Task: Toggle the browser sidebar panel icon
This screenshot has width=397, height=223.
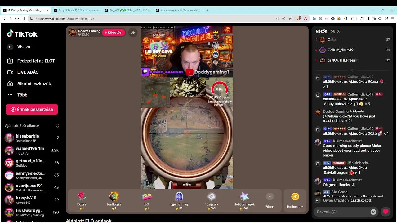Action: pos(368,19)
